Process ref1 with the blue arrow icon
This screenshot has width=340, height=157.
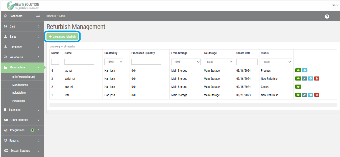(311, 95)
